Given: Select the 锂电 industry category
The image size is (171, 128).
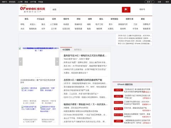Looking at the screenshot, I should [x=22, y=24].
